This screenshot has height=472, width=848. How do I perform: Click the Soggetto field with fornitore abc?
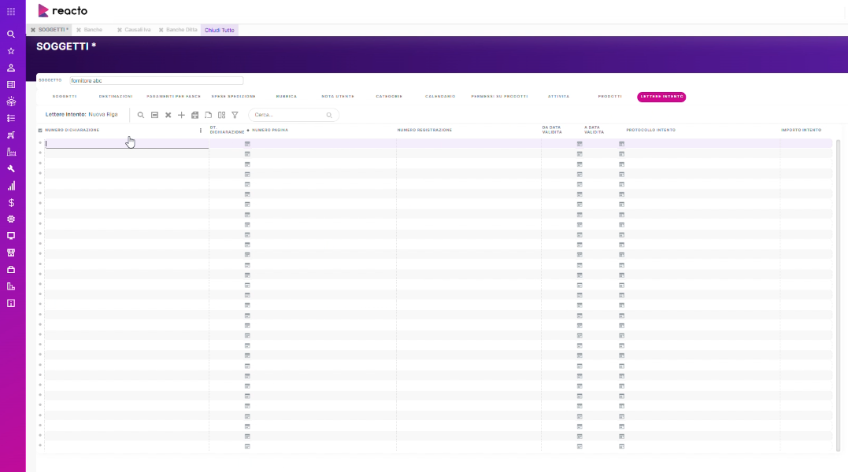(157, 80)
